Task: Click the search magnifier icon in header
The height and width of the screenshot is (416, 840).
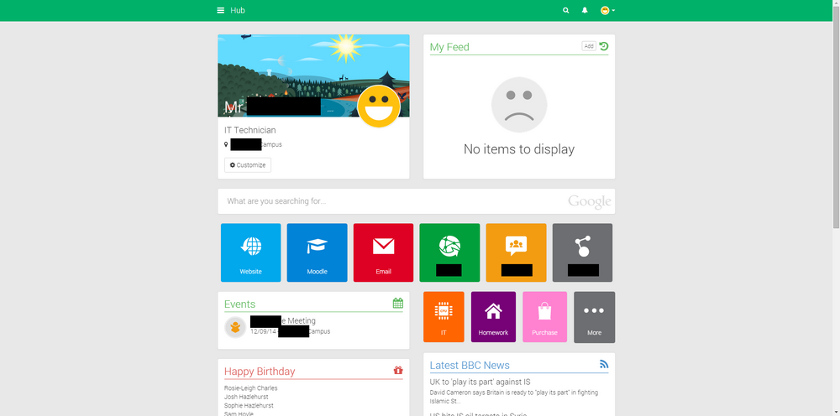Action: 565,10
